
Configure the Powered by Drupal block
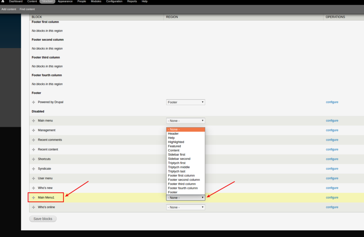coord(332,102)
